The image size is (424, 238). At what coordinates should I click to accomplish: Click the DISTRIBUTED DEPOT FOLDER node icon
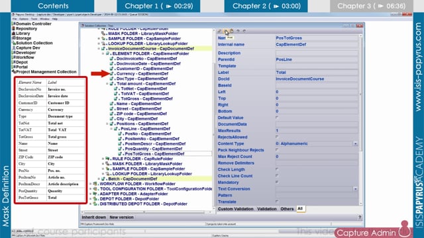[95, 204]
